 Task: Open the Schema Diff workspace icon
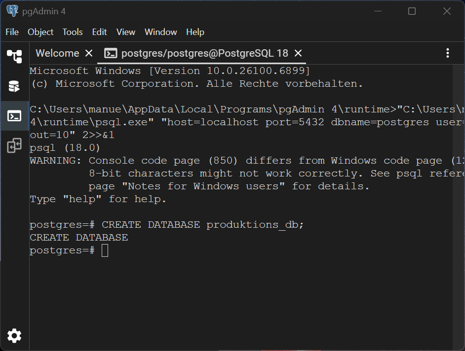pyautogui.click(x=14, y=145)
